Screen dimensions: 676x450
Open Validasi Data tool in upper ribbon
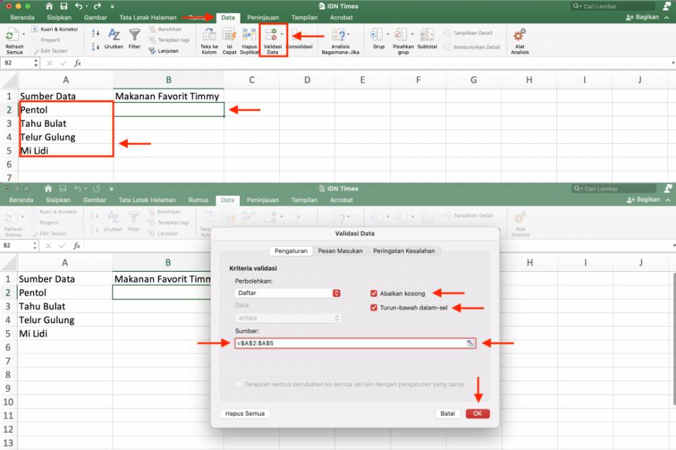pyautogui.click(x=272, y=40)
